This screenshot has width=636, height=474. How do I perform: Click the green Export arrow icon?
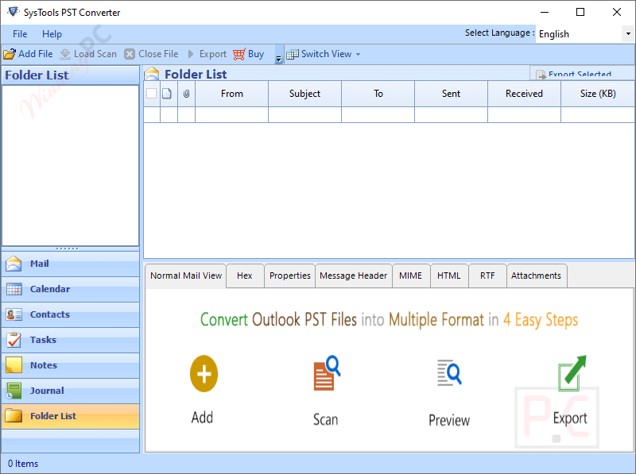point(572,373)
